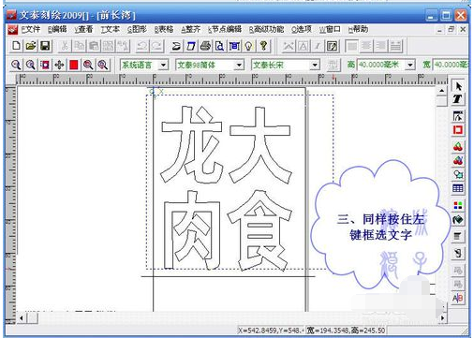This screenshot has width=474, height=338.
Task: Click the shapes icon above the table icon
Action: 458,174
